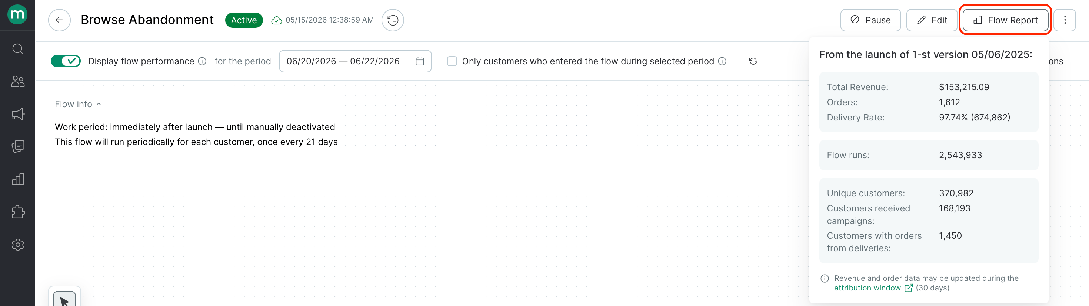Click the 'once every 21 days' line

(196, 142)
